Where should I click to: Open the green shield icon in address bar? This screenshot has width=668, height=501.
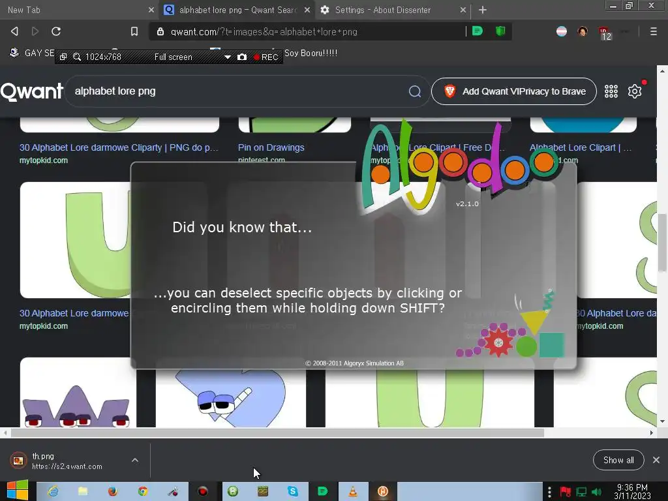coord(500,31)
